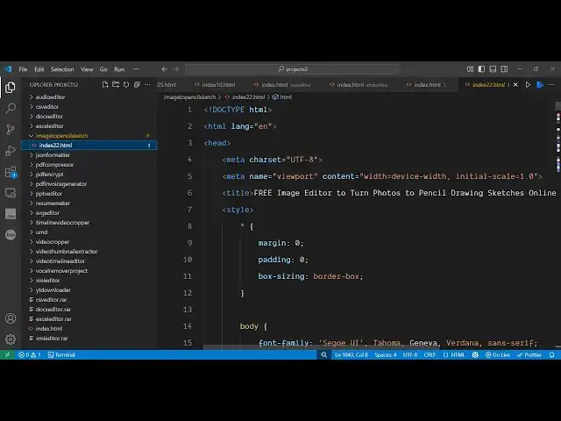Refresh the Explorer file tree
The width and height of the screenshot is (561, 421).
(x=126, y=85)
